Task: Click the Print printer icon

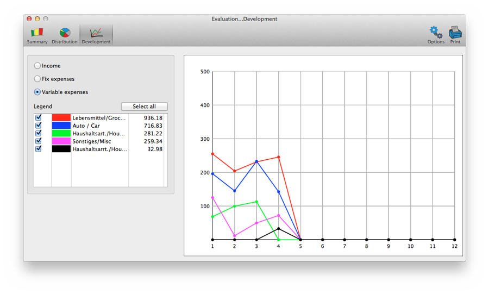Action: pyautogui.click(x=455, y=33)
